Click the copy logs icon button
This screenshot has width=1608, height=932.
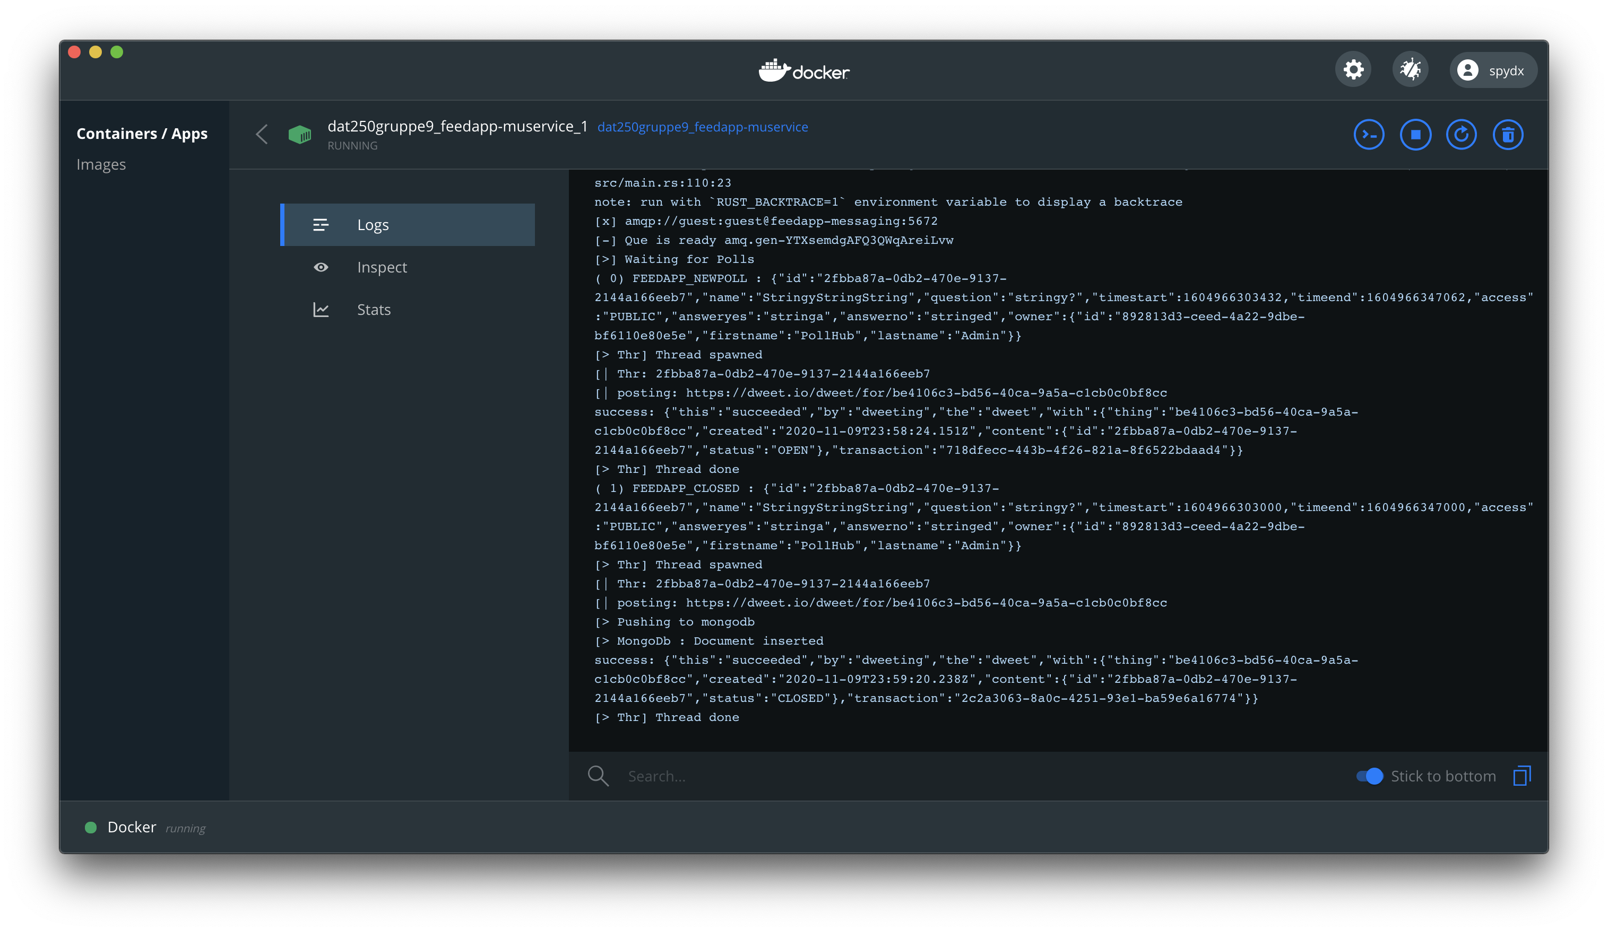1523,776
